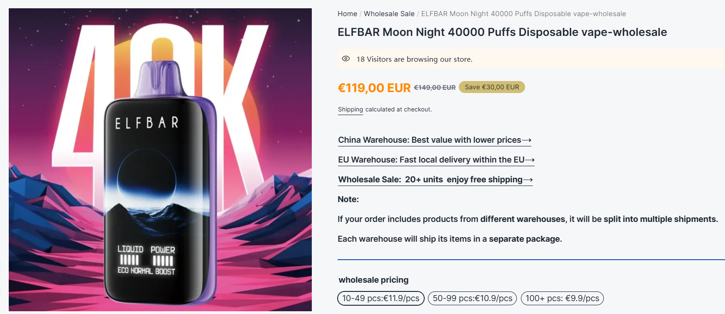The height and width of the screenshot is (314, 725).
Task: Open Wholesale Sale 20+ units link
Action: (430, 180)
